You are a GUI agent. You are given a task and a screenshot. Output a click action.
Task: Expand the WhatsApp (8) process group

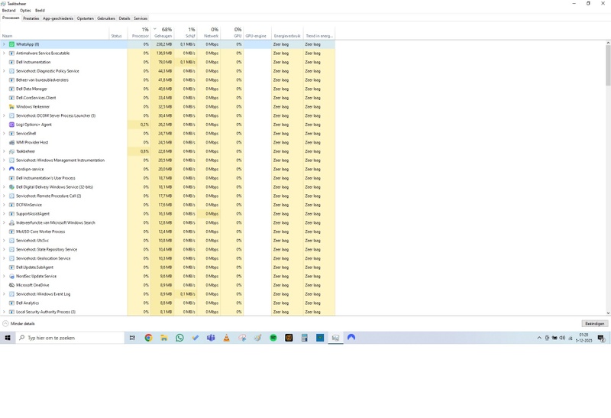[4, 44]
